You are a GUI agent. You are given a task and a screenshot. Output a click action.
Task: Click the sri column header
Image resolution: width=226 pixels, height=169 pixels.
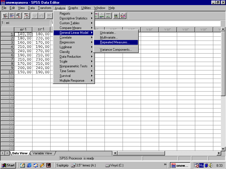pyautogui.click(x=41, y=30)
